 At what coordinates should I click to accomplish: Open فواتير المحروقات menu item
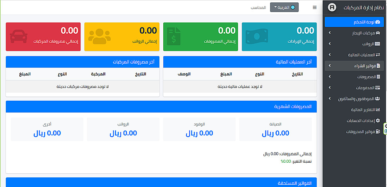[354, 132]
